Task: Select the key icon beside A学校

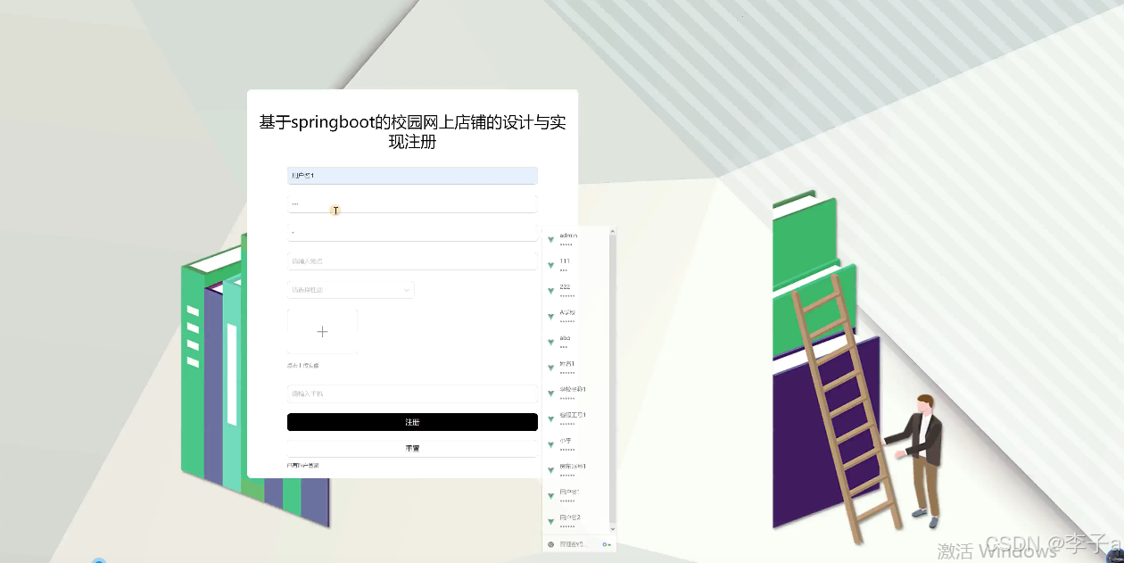Action: click(x=550, y=315)
